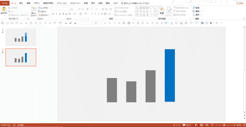Click the numbered list icon

(x=97, y=9)
